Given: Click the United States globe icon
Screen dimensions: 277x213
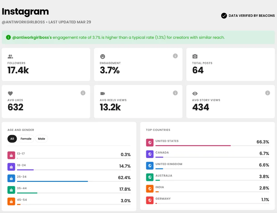Looking at the screenshot, I should (x=150, y=143).
